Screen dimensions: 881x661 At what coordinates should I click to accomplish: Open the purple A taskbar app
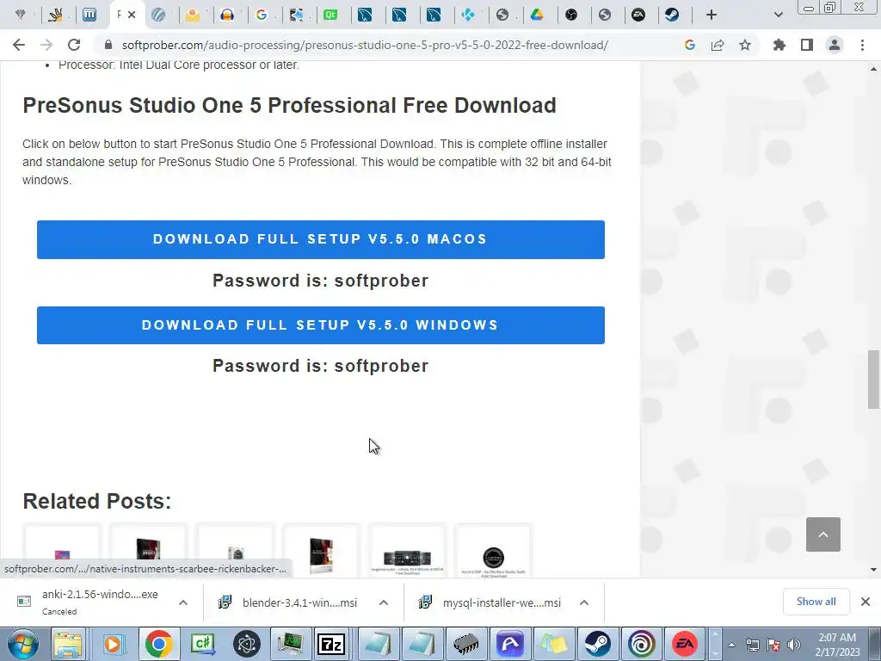pyautogui.click(x=510, y=644)
